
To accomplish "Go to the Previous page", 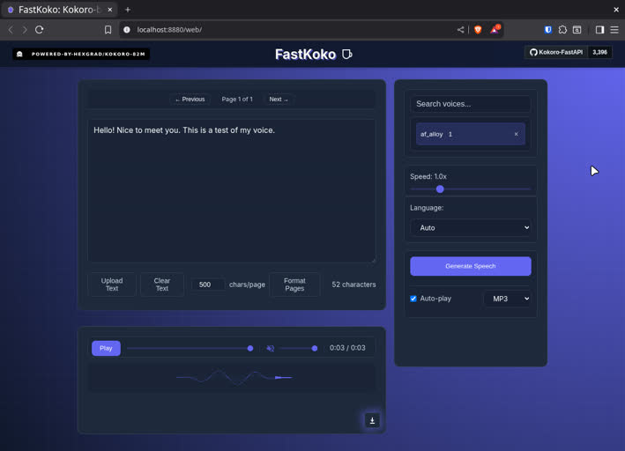I will pyautogui.click(x=190, y=100).
